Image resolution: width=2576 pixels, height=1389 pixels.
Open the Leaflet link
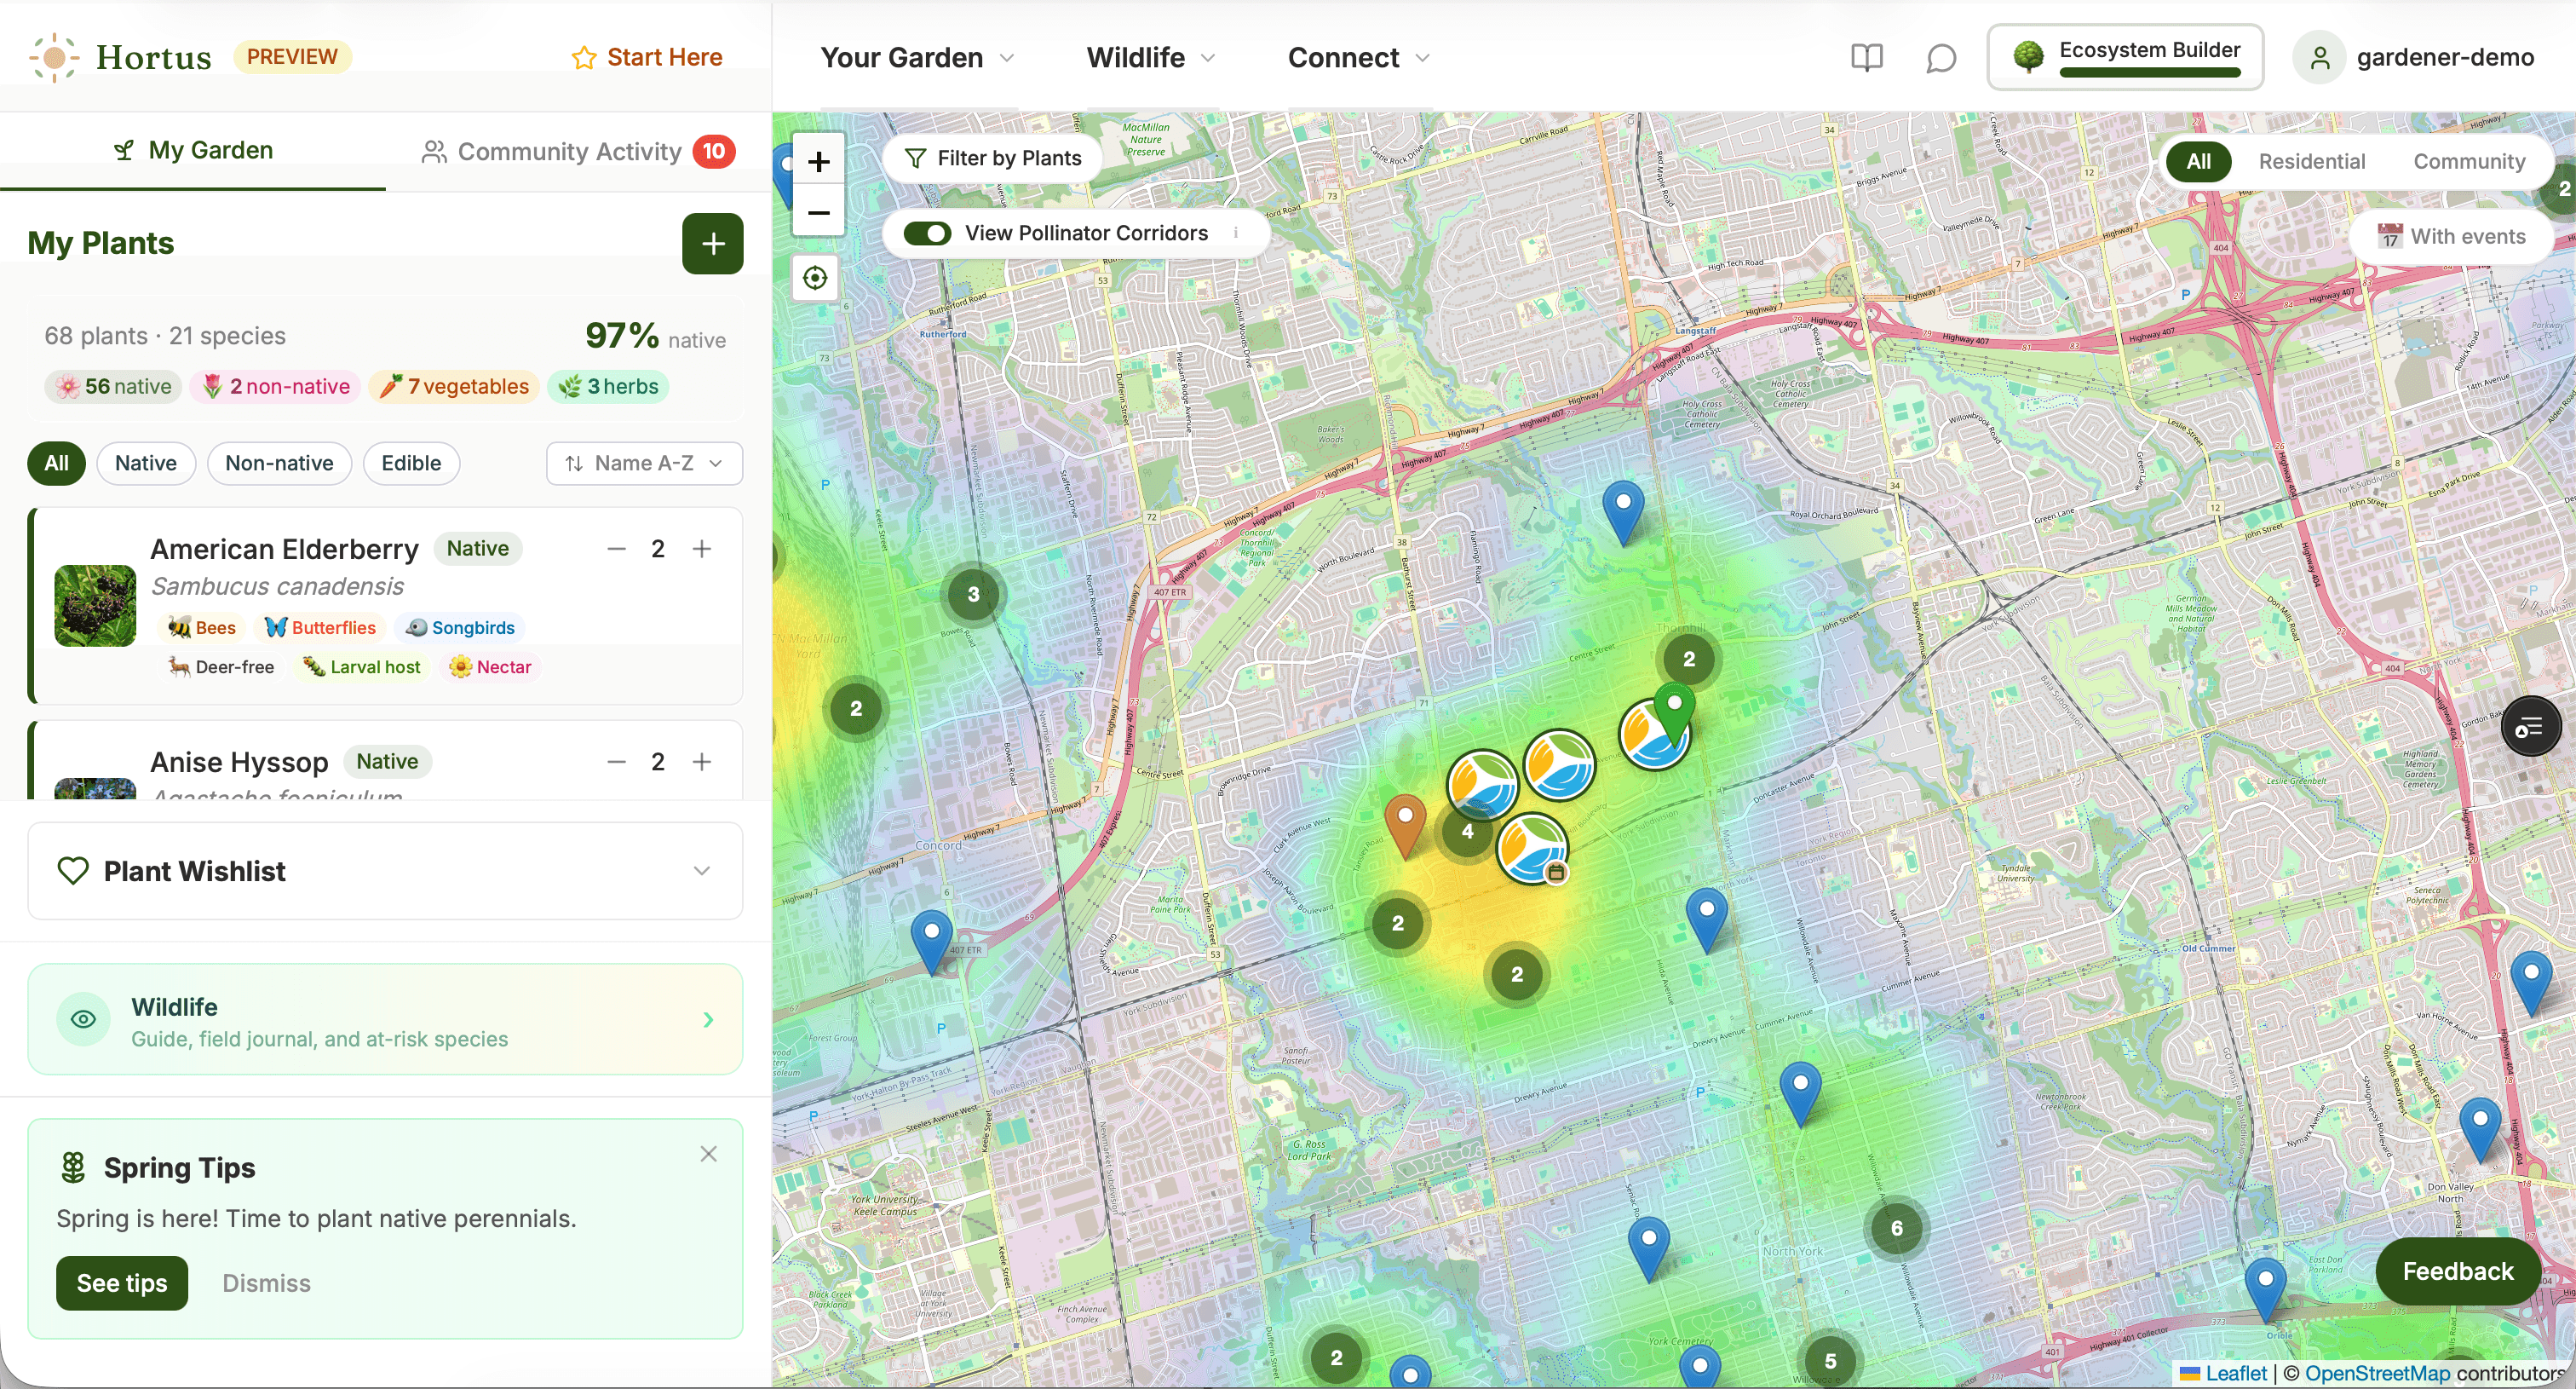(x=2236, y=1373)
